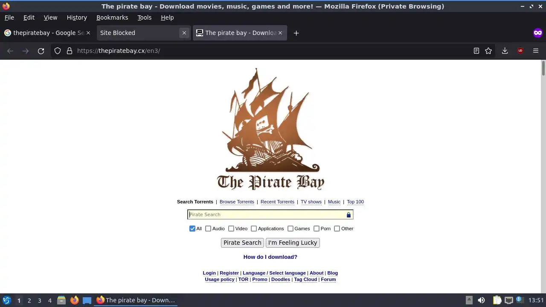The image size is (546, 307).
Task: Open the Edit menu
Action: (x=29, y=17)
